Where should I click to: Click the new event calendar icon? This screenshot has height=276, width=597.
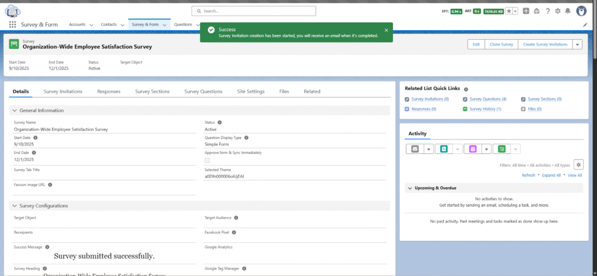(472, 149)
